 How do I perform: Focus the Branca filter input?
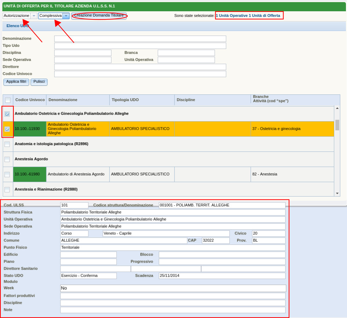coord(186,53)
